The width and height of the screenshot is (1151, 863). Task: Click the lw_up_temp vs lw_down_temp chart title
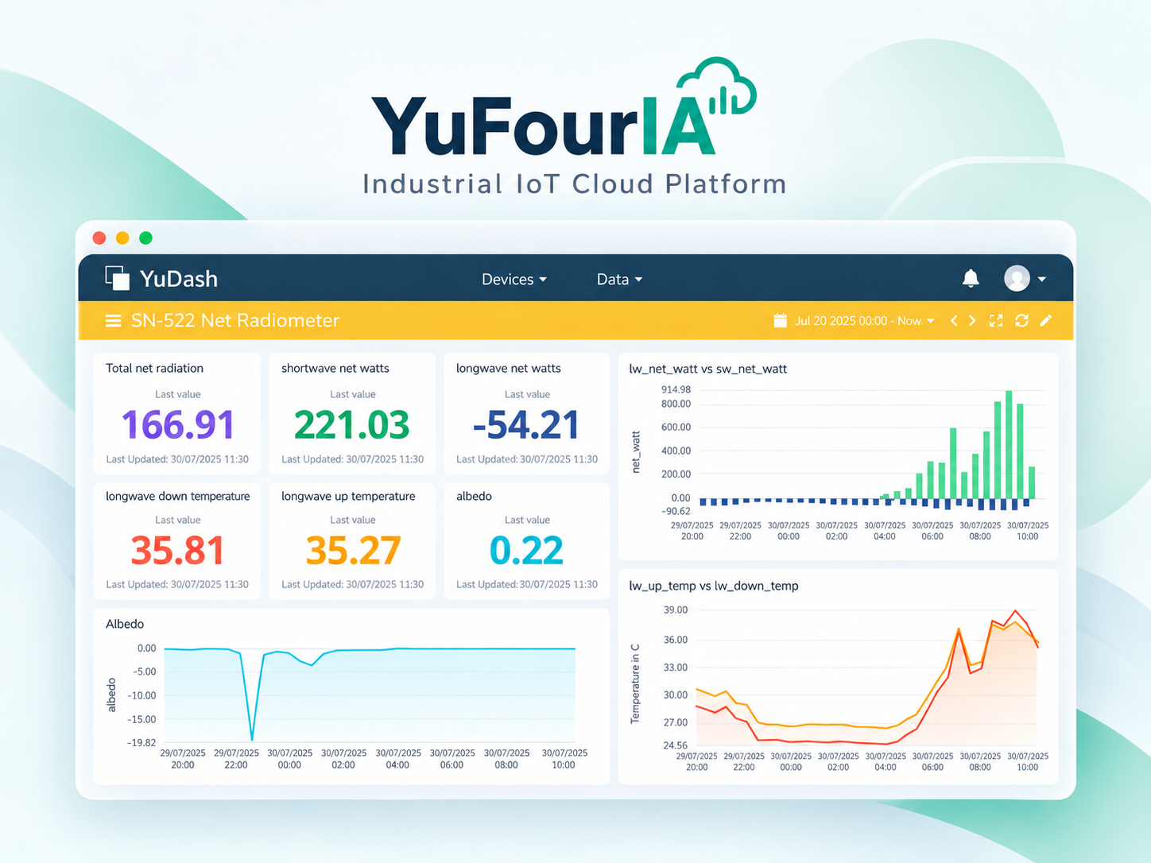[714, 586]
